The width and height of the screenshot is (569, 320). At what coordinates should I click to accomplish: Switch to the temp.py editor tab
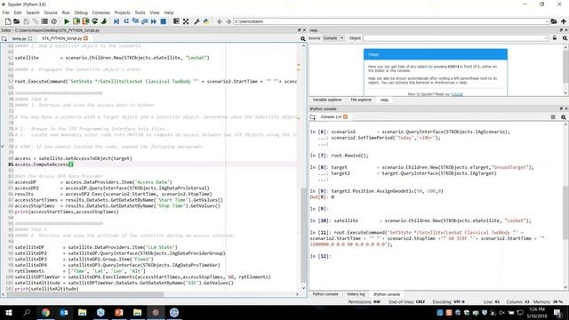coord(20,38)
